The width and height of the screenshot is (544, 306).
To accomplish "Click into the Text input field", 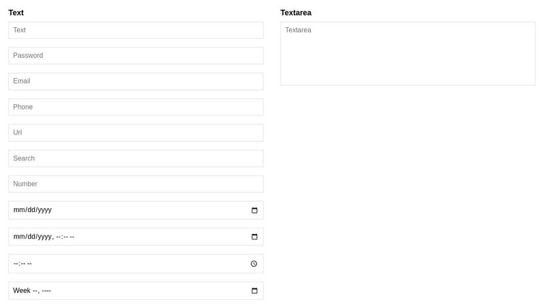I will click(136, 31).
